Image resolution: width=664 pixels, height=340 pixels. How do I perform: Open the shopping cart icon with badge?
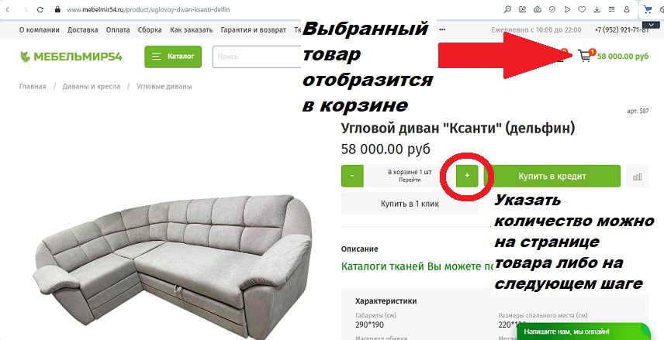(x=586, y=56)
